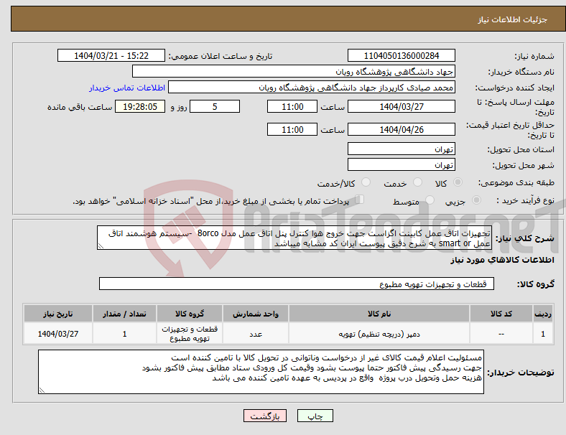The width and height of the screenshot is (566, 435).
Task: Open buyer contact info link اطلاعات تماس خریدار
Action: 127,88
